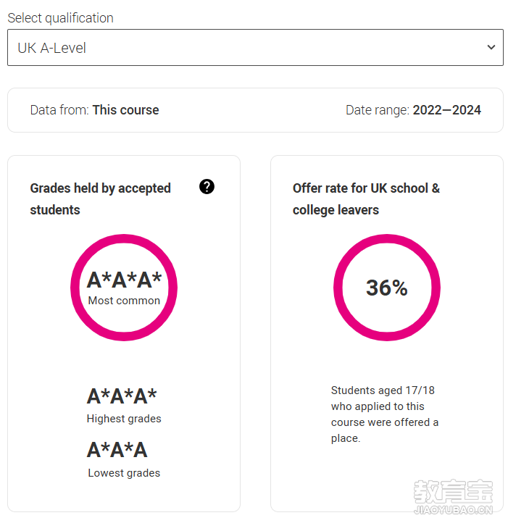508x531 pixels.
Task: Click the Offer rate for UK school heading
Action: [366, 199]
